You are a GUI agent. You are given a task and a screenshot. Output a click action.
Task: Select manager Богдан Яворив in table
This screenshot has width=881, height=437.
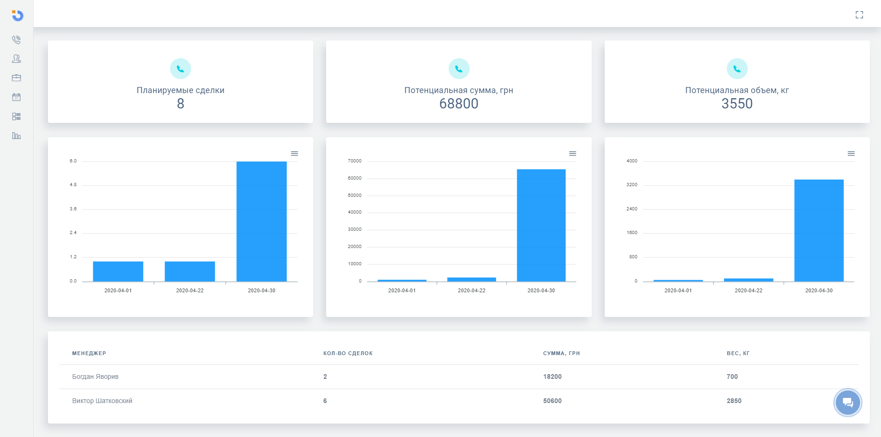coord(95,376)
